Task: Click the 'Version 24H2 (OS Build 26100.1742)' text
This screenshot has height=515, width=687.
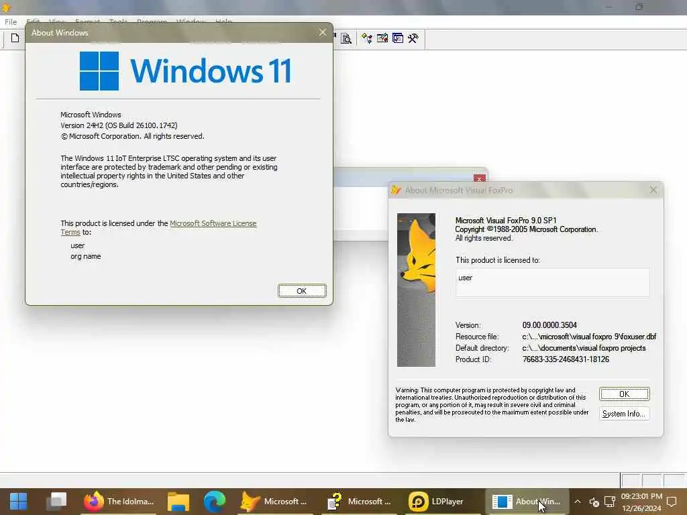Action: [119, 125]
